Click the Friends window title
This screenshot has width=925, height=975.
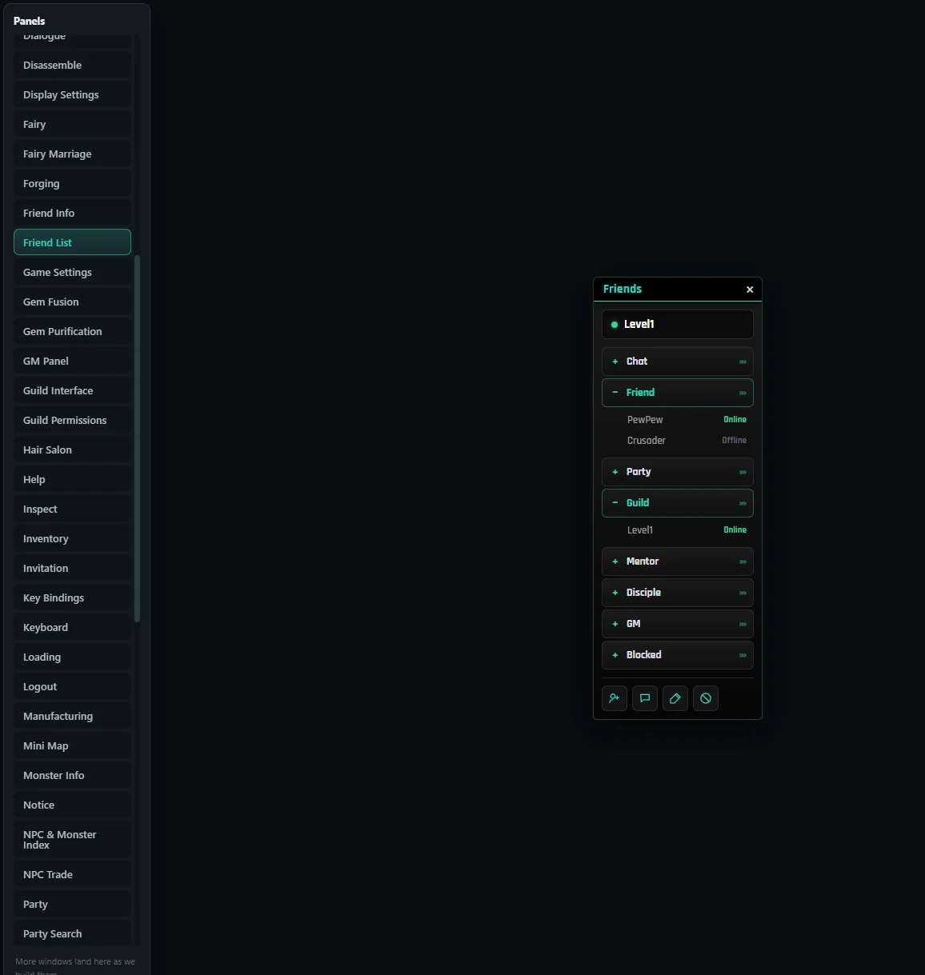(623, 289)
